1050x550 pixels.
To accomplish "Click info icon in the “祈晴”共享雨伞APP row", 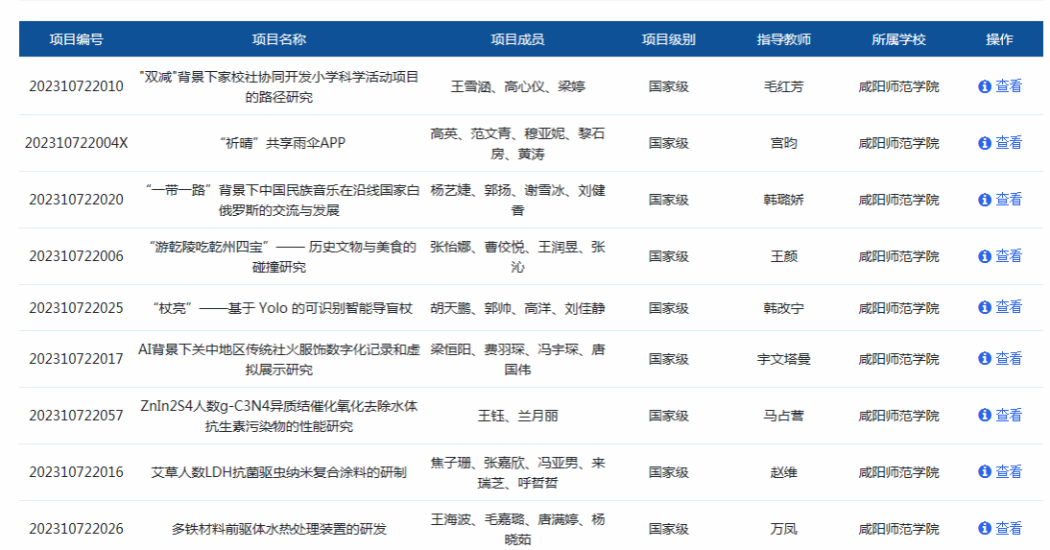I will click(x=984, y=143).
